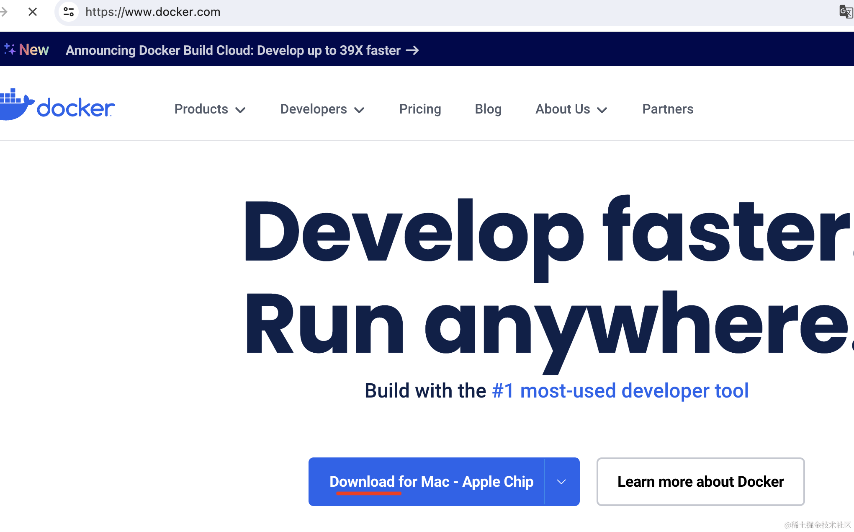Open the Partners menu item
Screen dimensions: 854x532
point(668,109)
